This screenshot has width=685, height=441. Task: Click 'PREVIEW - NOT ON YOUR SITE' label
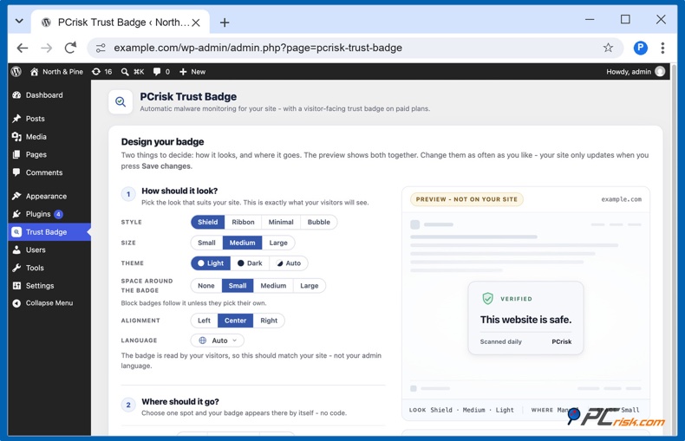466,199
